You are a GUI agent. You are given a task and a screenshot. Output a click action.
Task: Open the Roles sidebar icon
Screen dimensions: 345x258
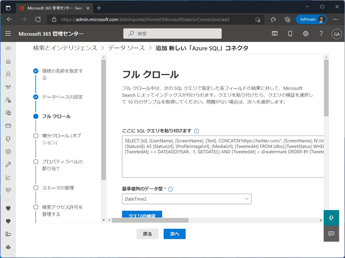[8, 100]
